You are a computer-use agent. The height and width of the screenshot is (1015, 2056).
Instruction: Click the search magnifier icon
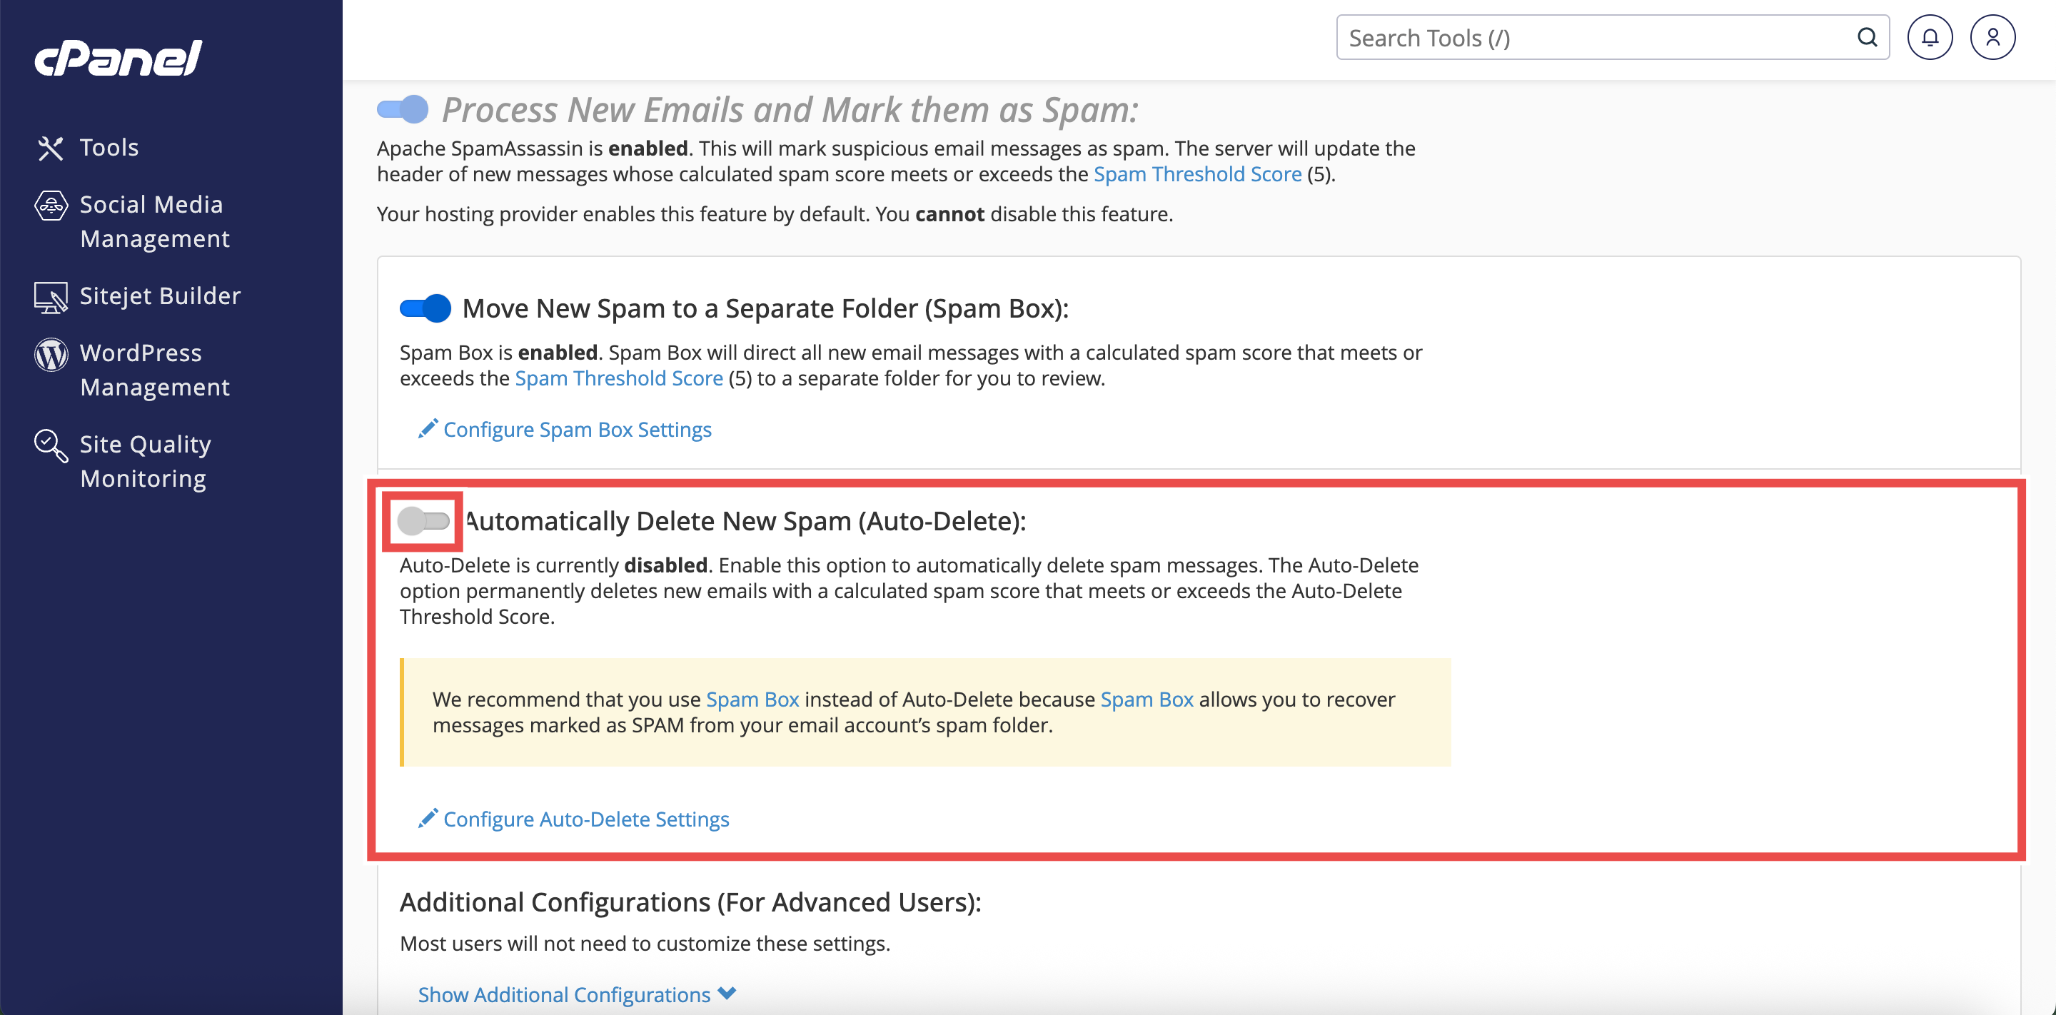[x=1867, y=38]
